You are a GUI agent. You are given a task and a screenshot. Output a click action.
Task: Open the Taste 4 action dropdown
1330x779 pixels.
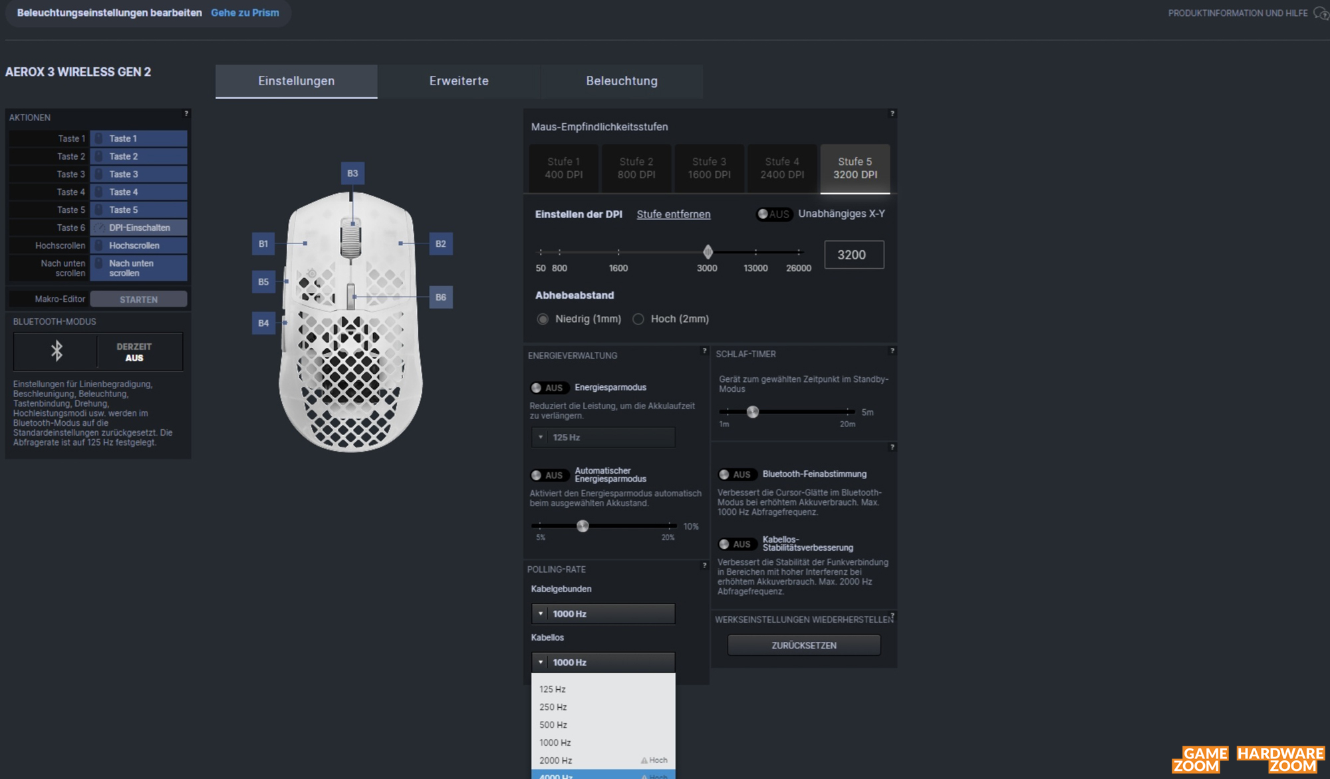138,192
